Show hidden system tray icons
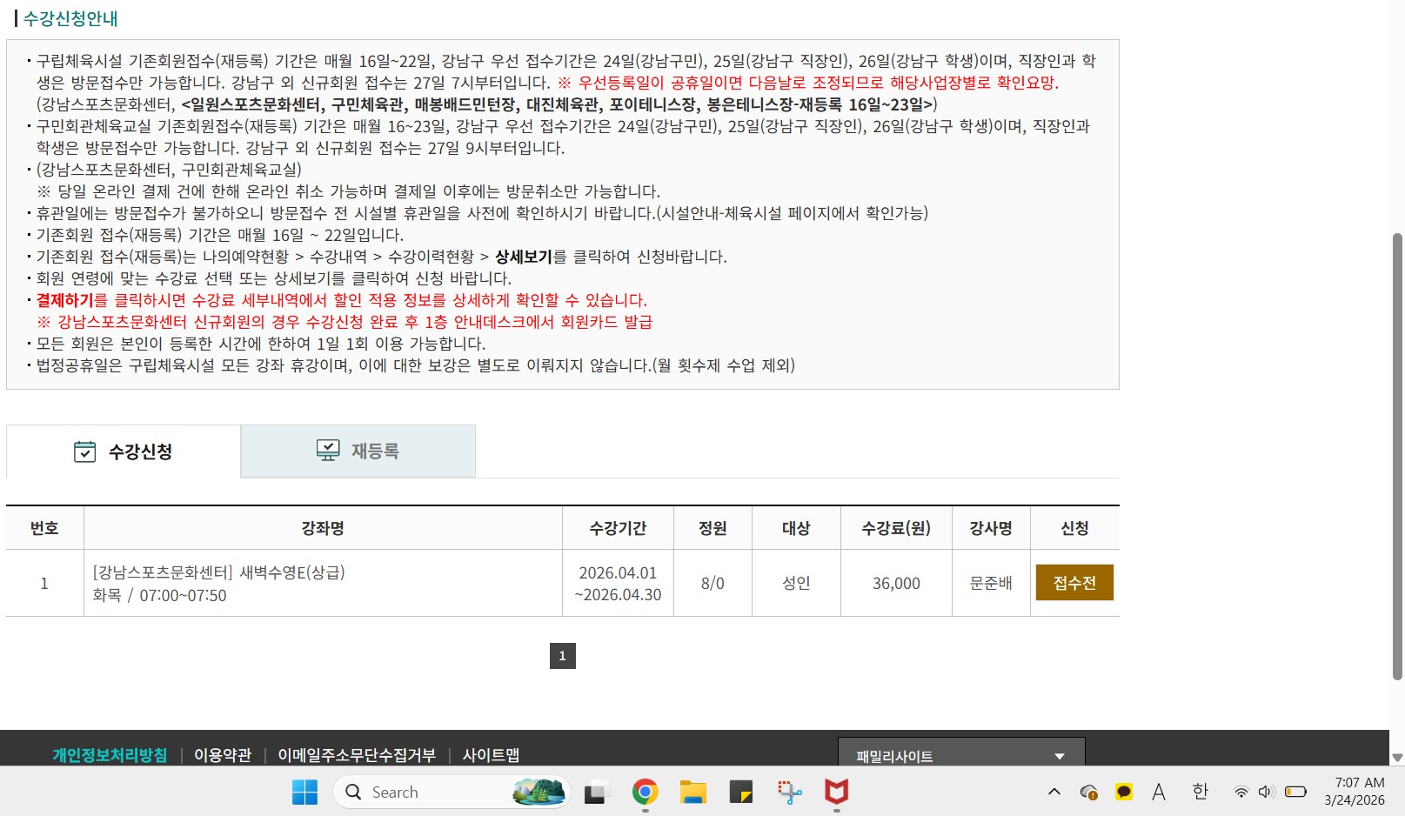Viewport: 1405px width, 816px height. click(x=1054, y=792)
